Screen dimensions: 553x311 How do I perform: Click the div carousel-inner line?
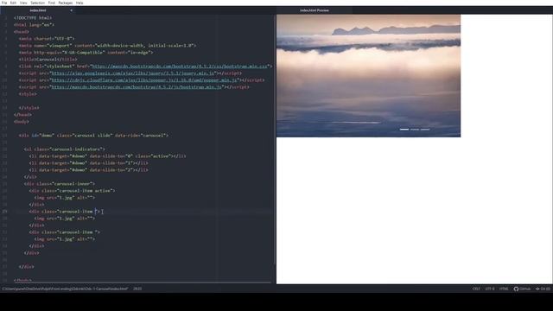pyautogui.click(x=60, y=184)
